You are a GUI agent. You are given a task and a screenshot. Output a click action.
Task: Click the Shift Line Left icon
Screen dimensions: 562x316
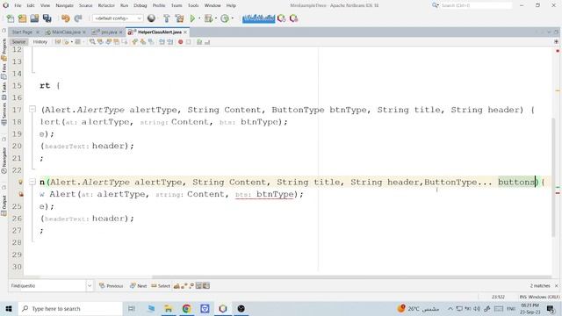click(x=162, y=42)
